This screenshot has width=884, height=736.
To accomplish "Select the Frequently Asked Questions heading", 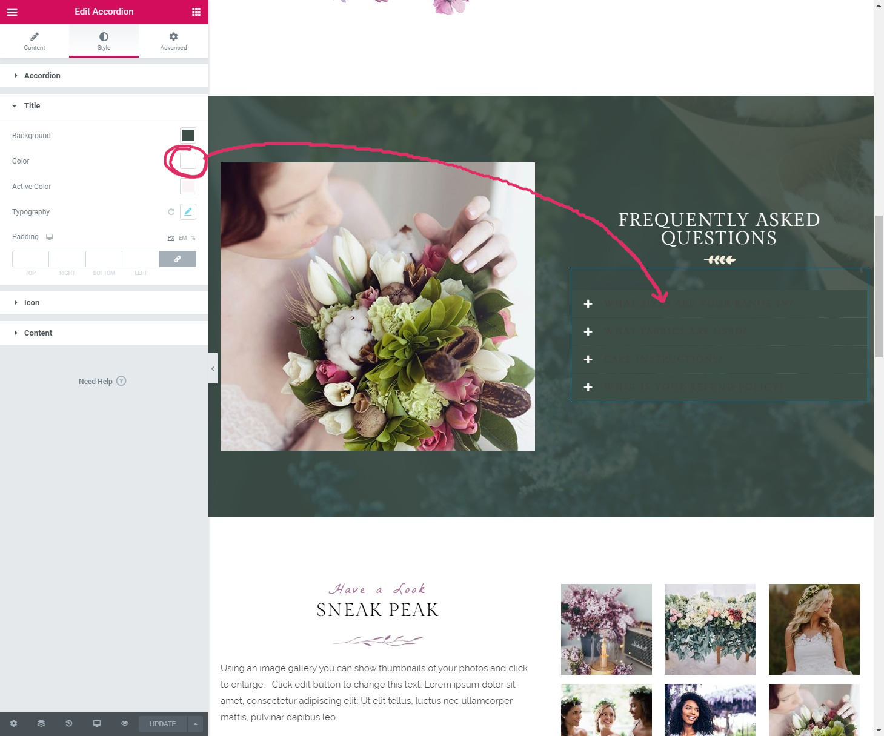I will (x=719, y=228).
